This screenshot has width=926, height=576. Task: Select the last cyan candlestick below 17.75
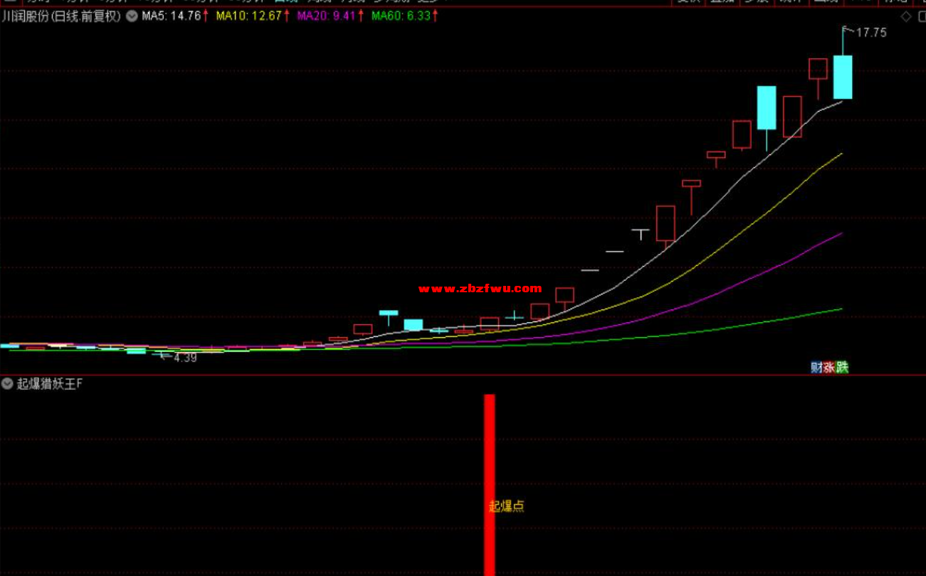(843, 77)
